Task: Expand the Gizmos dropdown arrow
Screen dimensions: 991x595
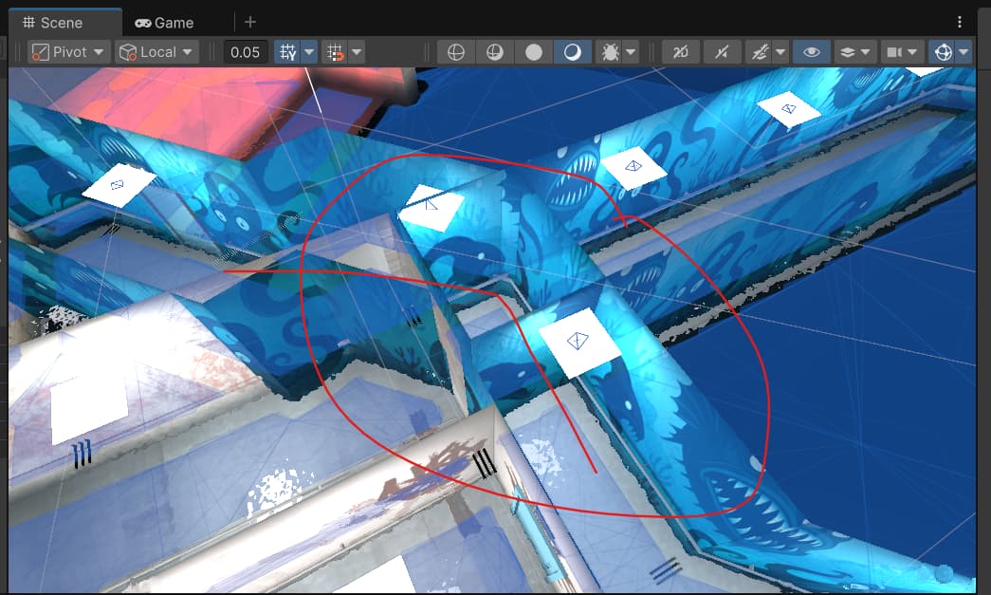Action: (964, 53)
